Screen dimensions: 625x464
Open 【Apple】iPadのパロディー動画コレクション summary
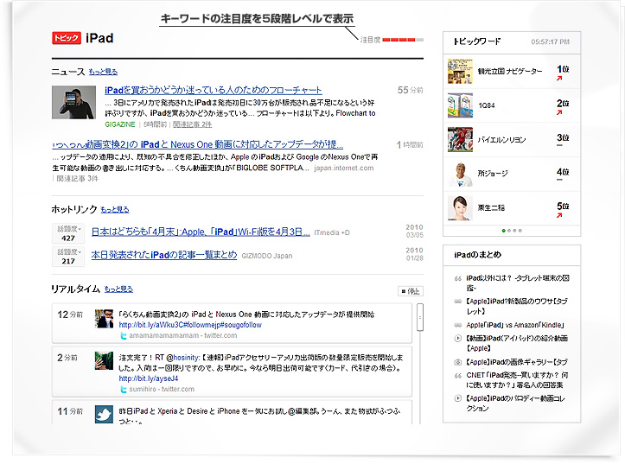click(x=515, y=404)
